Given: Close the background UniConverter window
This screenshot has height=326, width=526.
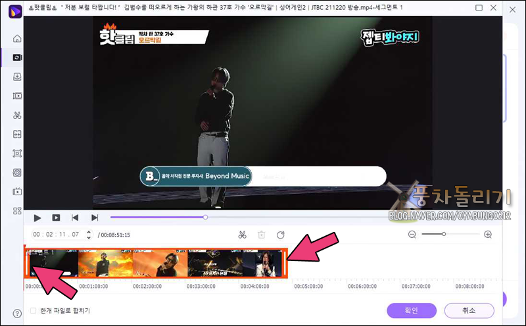Looking at the screenshot, I should click(513, 10).
